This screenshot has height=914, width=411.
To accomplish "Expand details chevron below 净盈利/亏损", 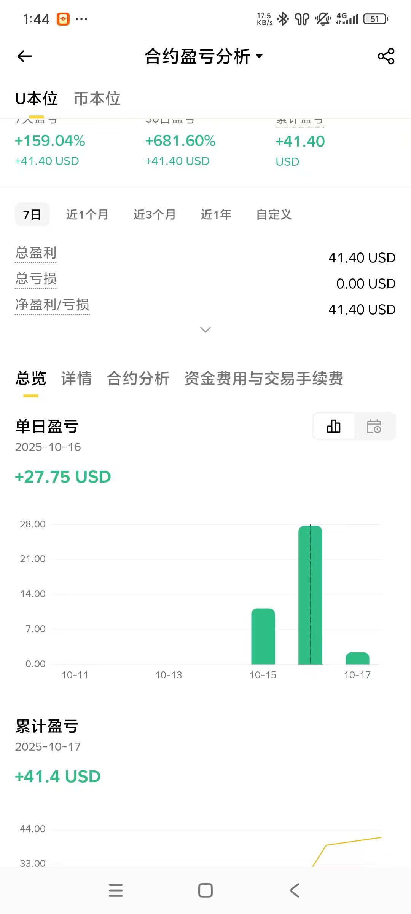I will tap(205, 330).
